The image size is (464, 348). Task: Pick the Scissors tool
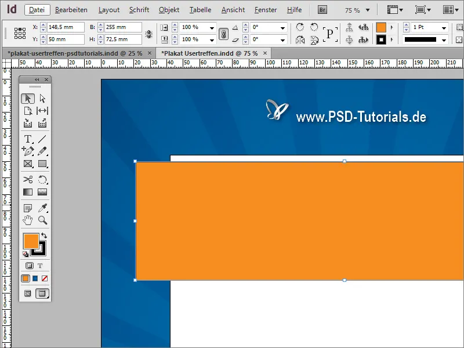[28, 179]
